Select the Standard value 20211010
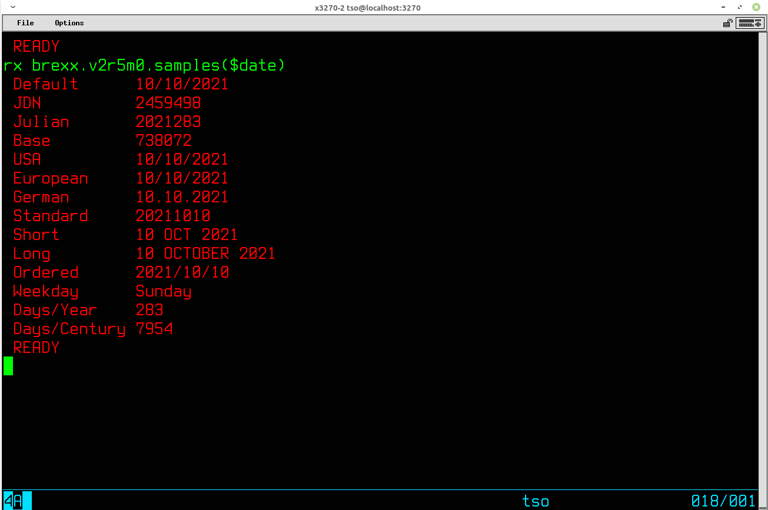This screenshot has height=510, width=768. [173, 215]
